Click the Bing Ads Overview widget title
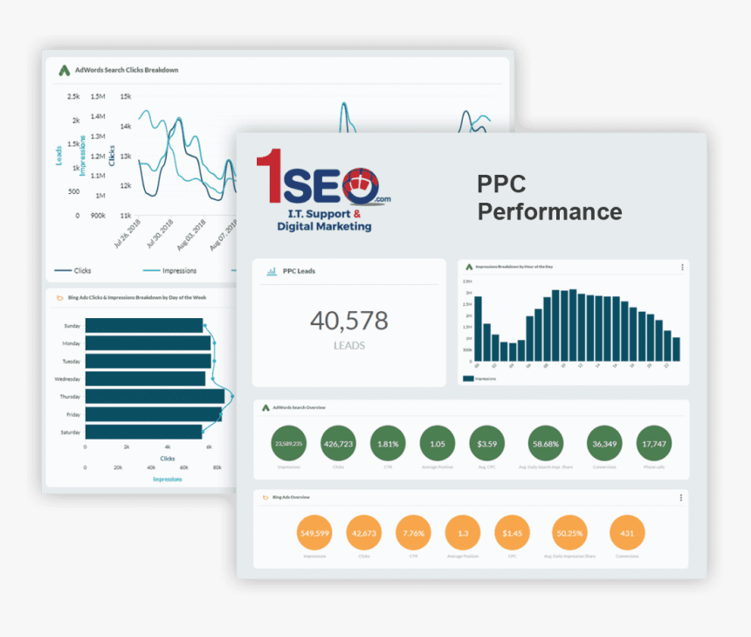This screenshot has width=751, height=637. click(291, 497)
